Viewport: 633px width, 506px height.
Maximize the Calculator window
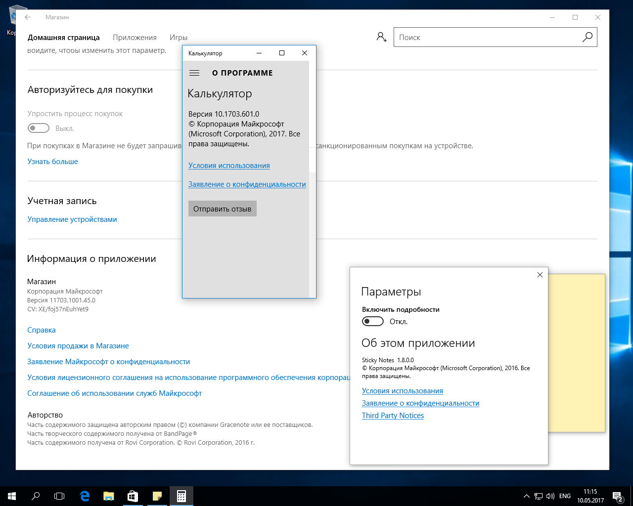click(x=282, y=53)
